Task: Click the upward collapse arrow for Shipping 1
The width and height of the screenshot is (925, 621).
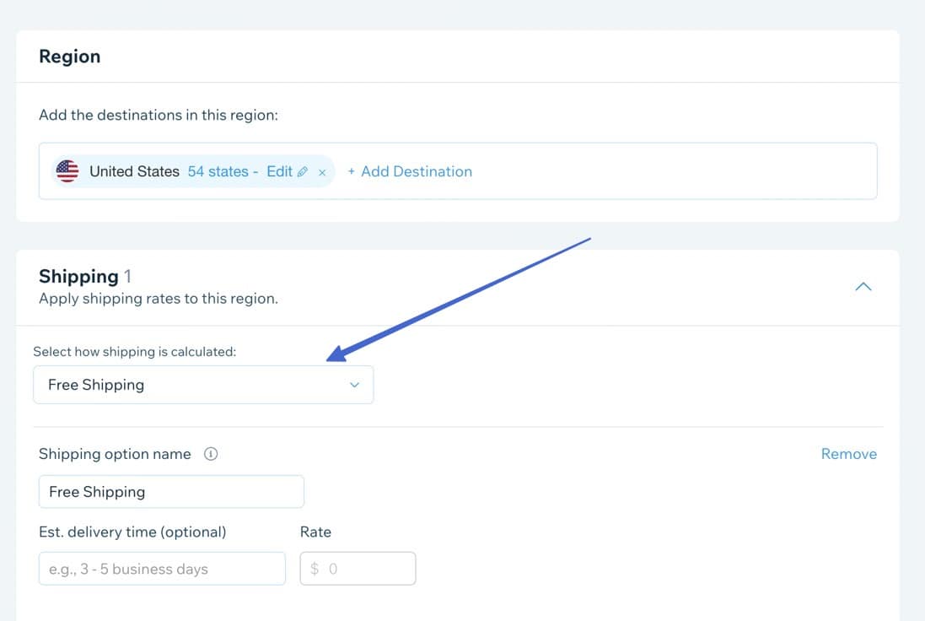Action: pos(863,286)
